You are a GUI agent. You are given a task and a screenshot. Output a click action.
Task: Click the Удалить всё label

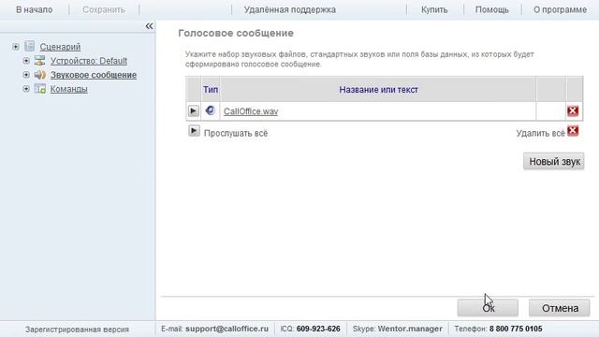[x=540, y=133]
